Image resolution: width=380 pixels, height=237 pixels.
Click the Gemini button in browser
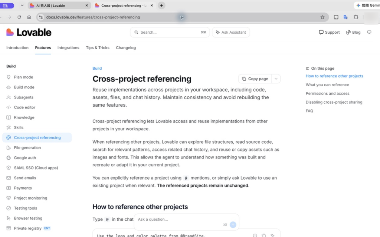(x=367, y=5)
